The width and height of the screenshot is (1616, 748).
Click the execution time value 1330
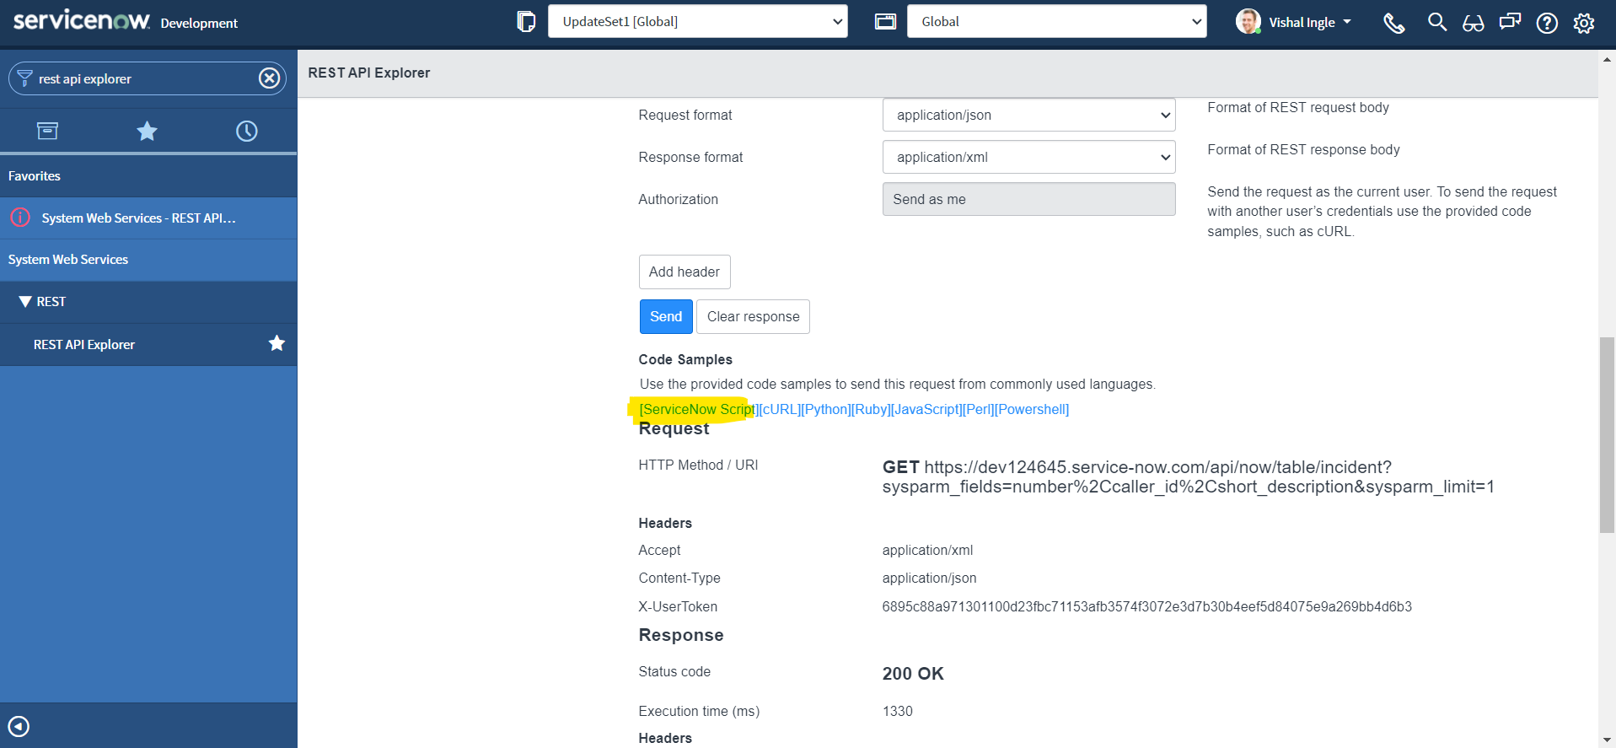coord(897,711)
